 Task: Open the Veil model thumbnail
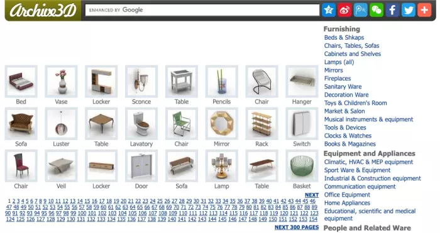pyautogui.click(x=61, y=166)
